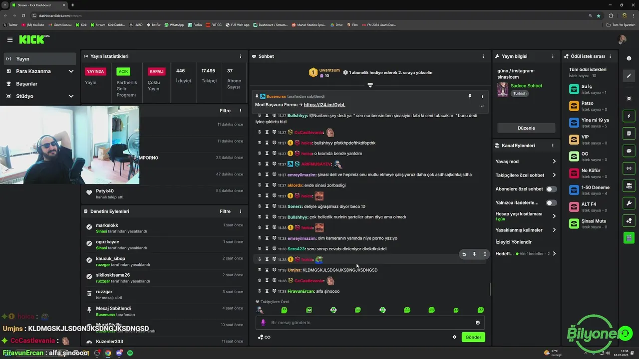The width and height of the screenshot is (639, 359).
Task: Pin the highlighted hoica message
Action: (x=474, y=254)
